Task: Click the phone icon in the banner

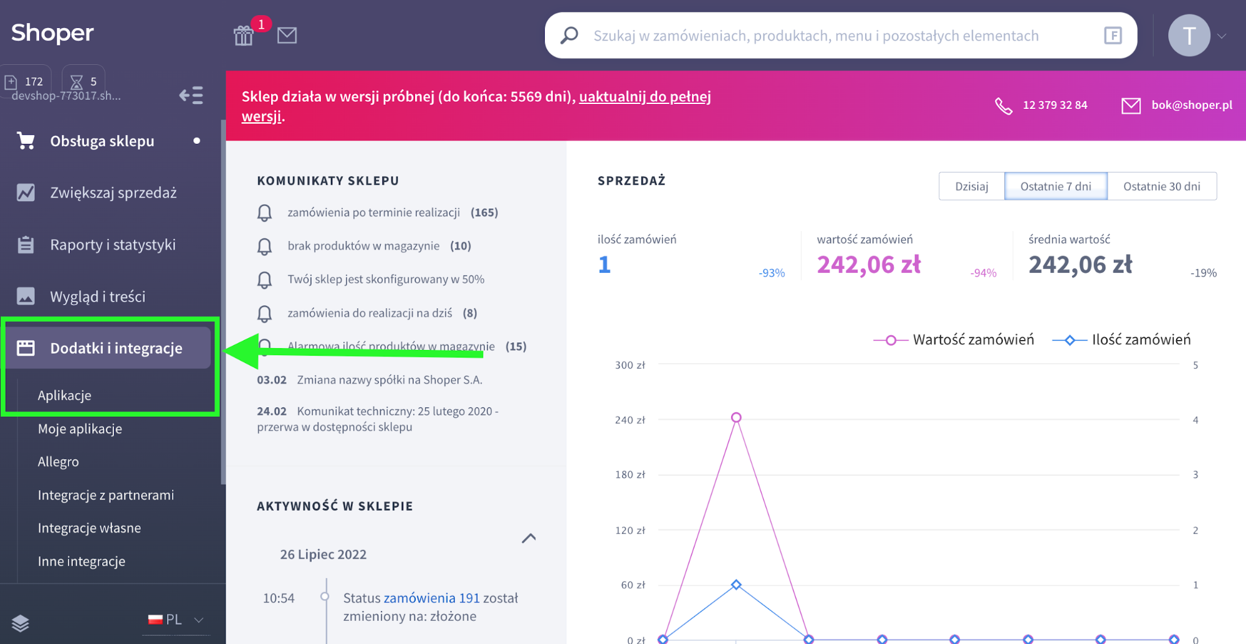Action: [x=1003, y=106]
